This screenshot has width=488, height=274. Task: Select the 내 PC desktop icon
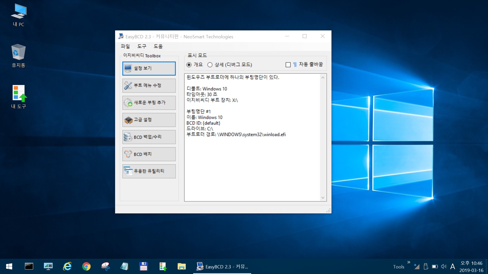point(19,15)
